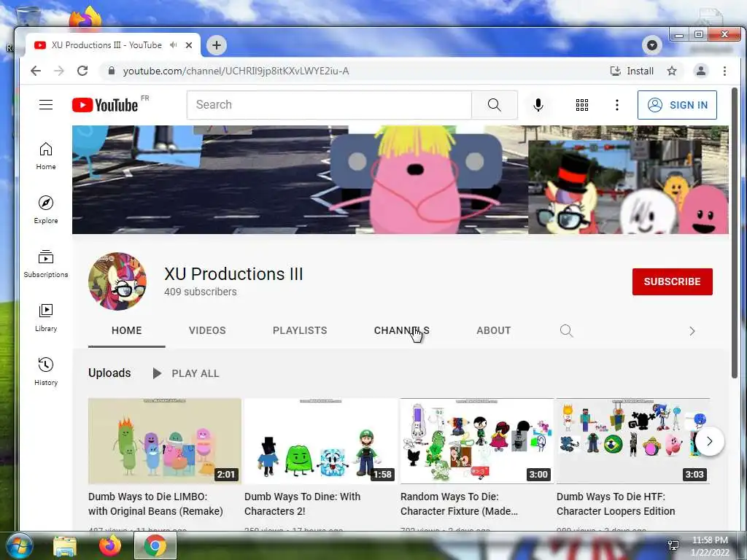
Task: Open History in the sidebar
Action: tap(46, 372)
